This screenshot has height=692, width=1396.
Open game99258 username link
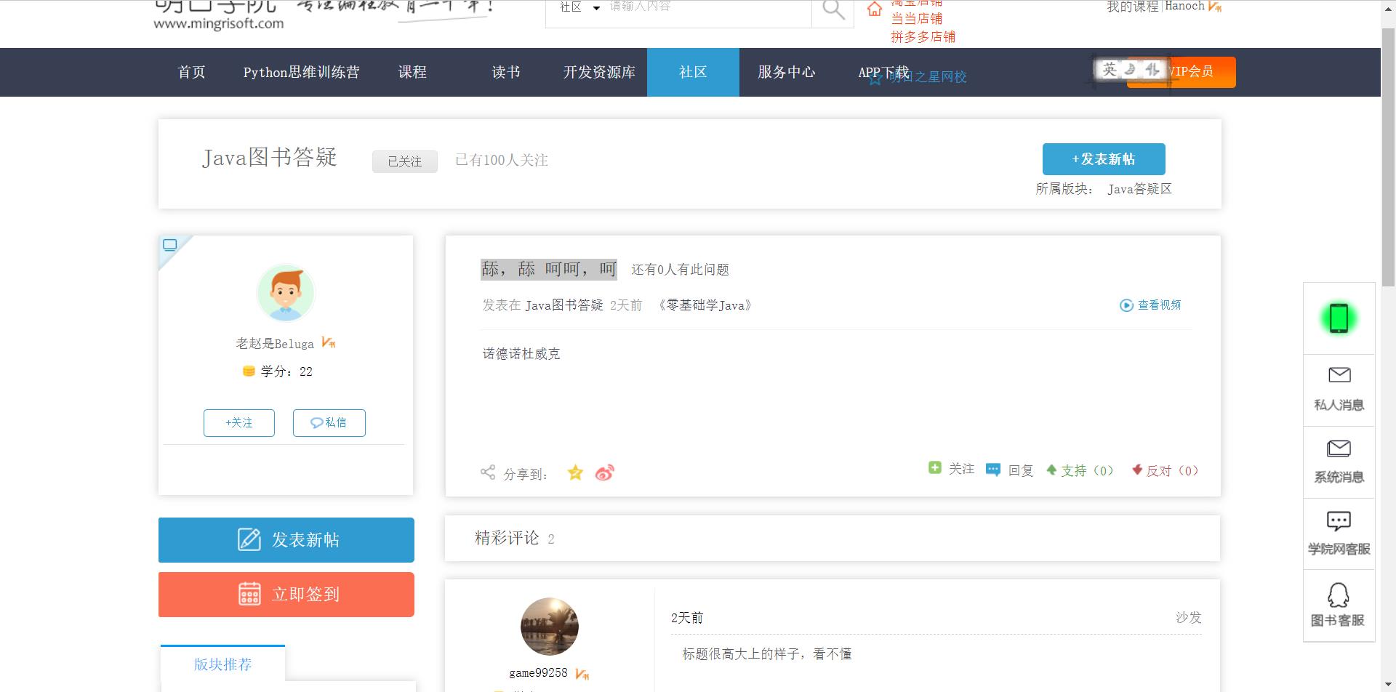coord(538,673)
